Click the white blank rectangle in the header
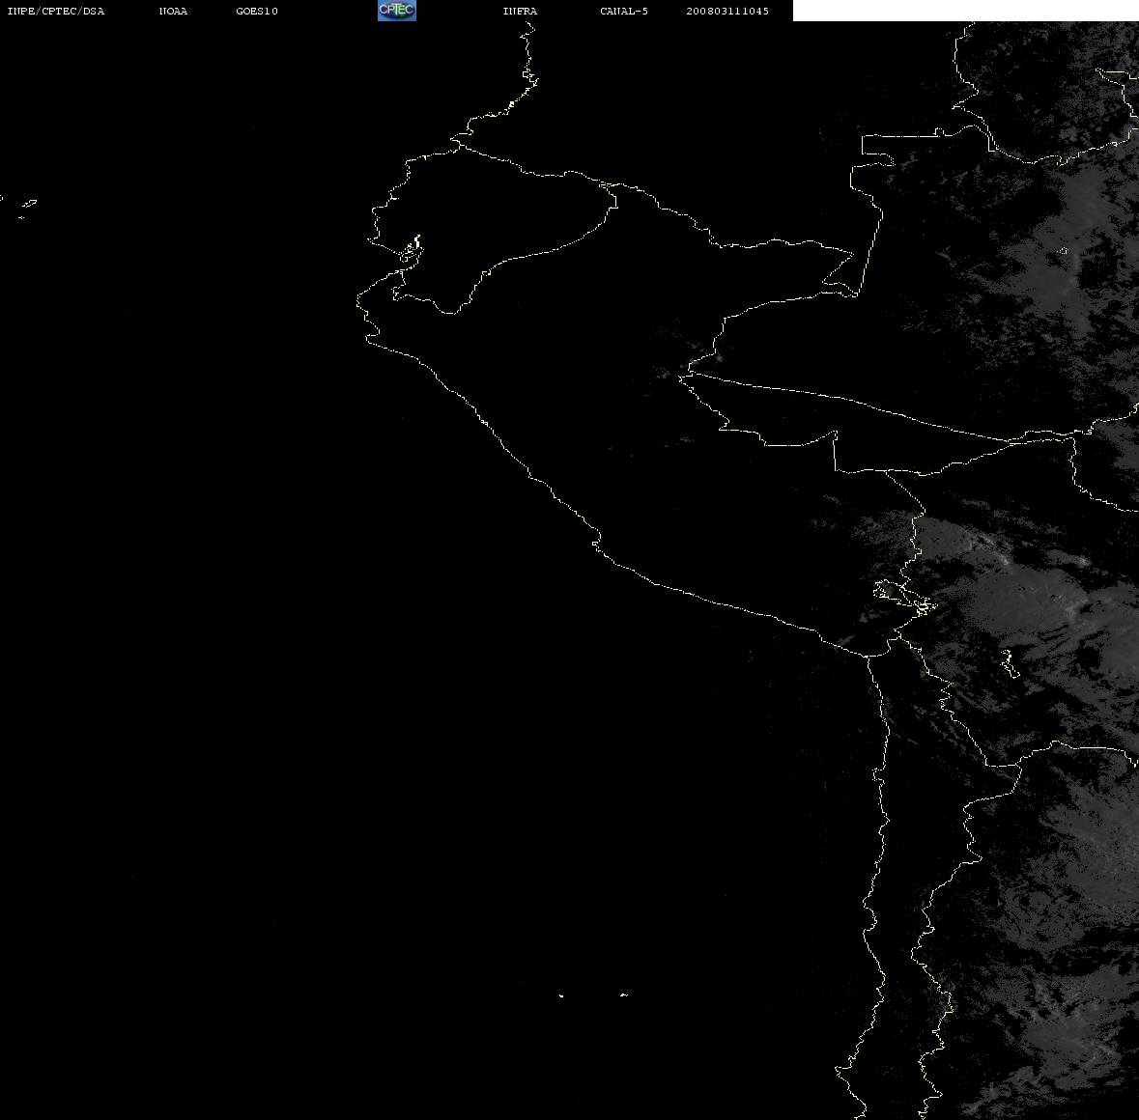The height and width of the screenshot is (1120, 1139). 965,11
